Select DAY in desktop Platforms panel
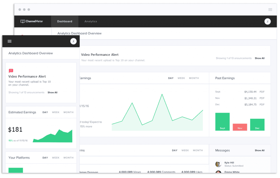The width and height of the screenshot is (280, 178). coord(175,150)
